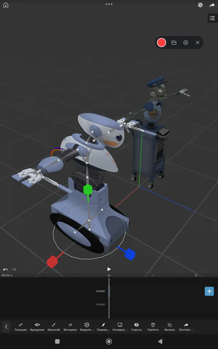Hide the object with Скрыть
This screenshot has width=218, height=349.
[x=137, y=327]
